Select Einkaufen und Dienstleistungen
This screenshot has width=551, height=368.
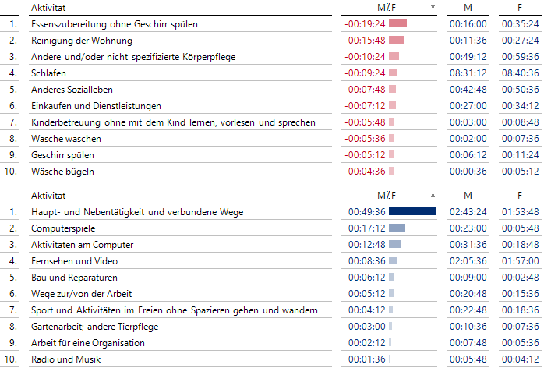click(96, 106)
